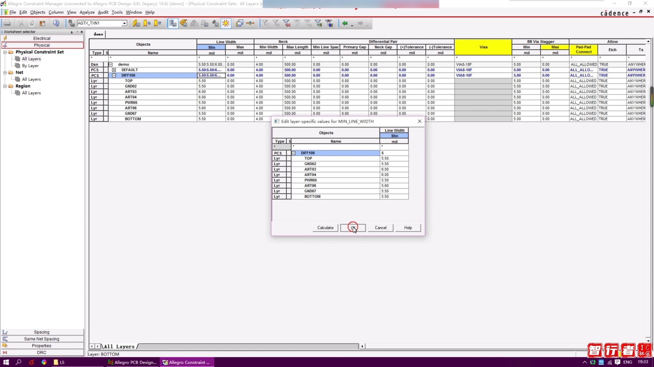Click the yellow Vias column header
This screenshot has width=654, height=367.
483,47
